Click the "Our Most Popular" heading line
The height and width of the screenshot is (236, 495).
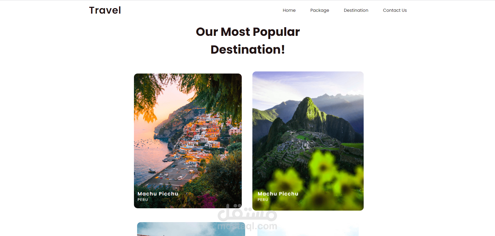248,32
